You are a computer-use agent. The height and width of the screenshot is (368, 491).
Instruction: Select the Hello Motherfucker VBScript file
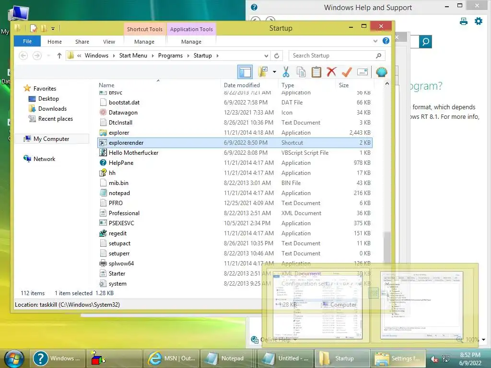point(235,153)
